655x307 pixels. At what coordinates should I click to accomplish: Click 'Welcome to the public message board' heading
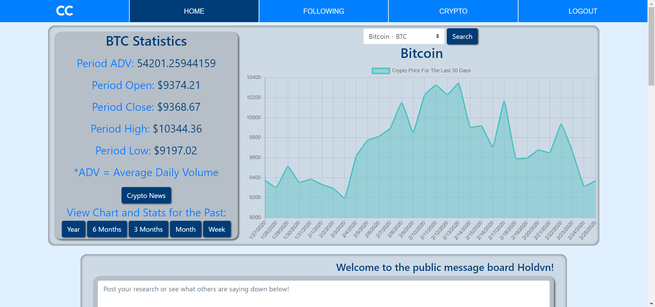coord(445,267)
